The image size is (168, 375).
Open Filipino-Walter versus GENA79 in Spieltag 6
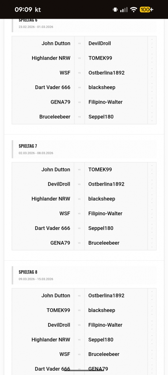point(106,102)
